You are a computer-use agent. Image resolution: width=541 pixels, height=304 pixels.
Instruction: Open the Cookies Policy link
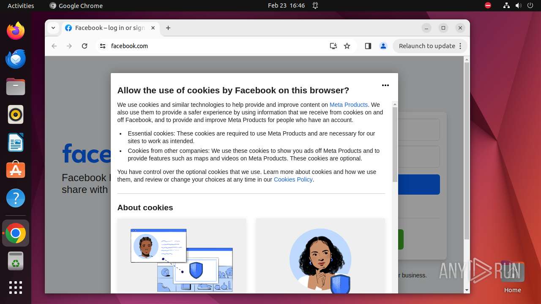(293, 179)
